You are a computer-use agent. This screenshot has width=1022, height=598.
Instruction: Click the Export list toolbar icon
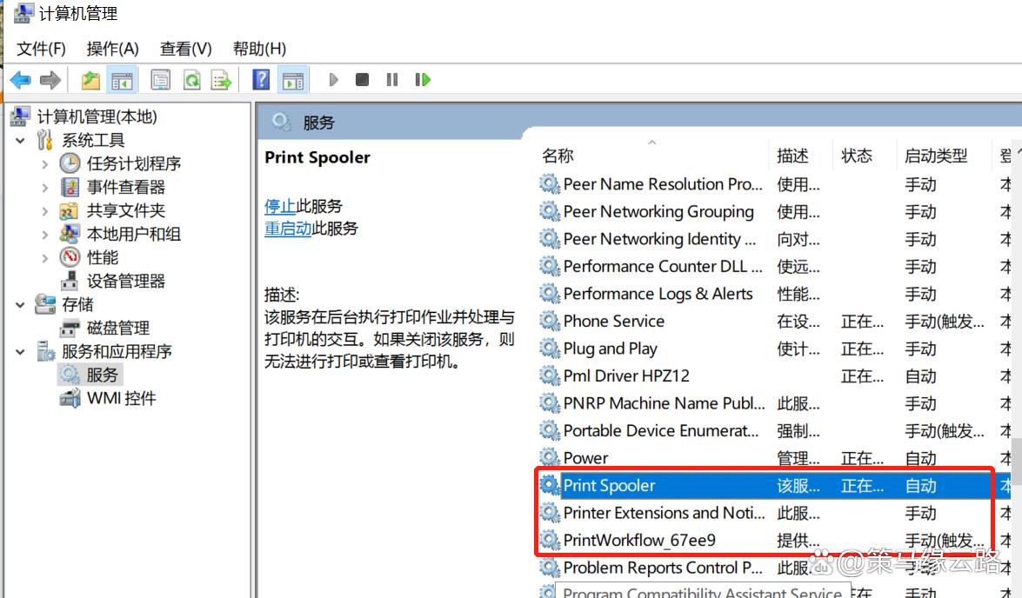pos(222,80)
